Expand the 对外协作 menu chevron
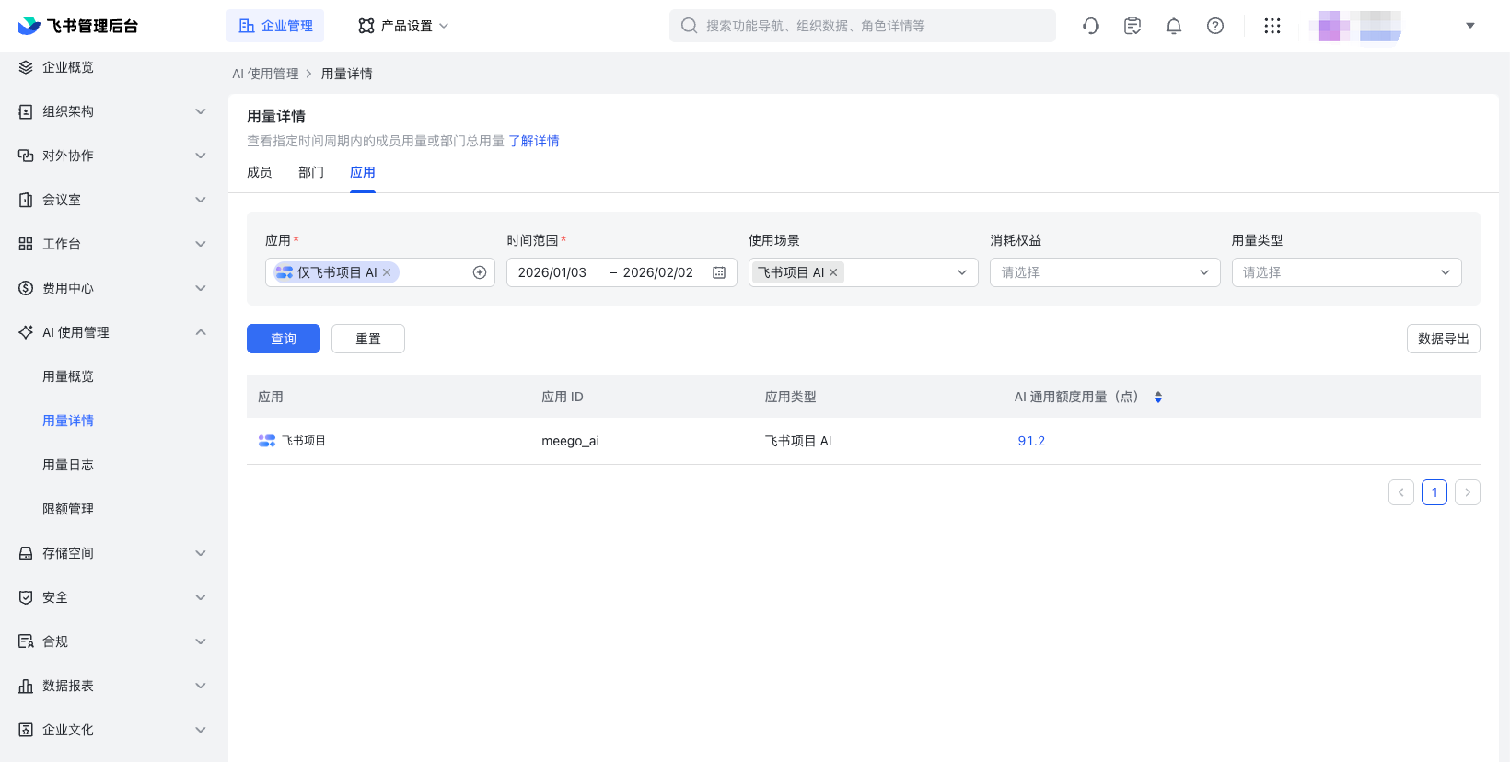The height and width of the screenshot is (762, 1510). click(x=201, y=156)
